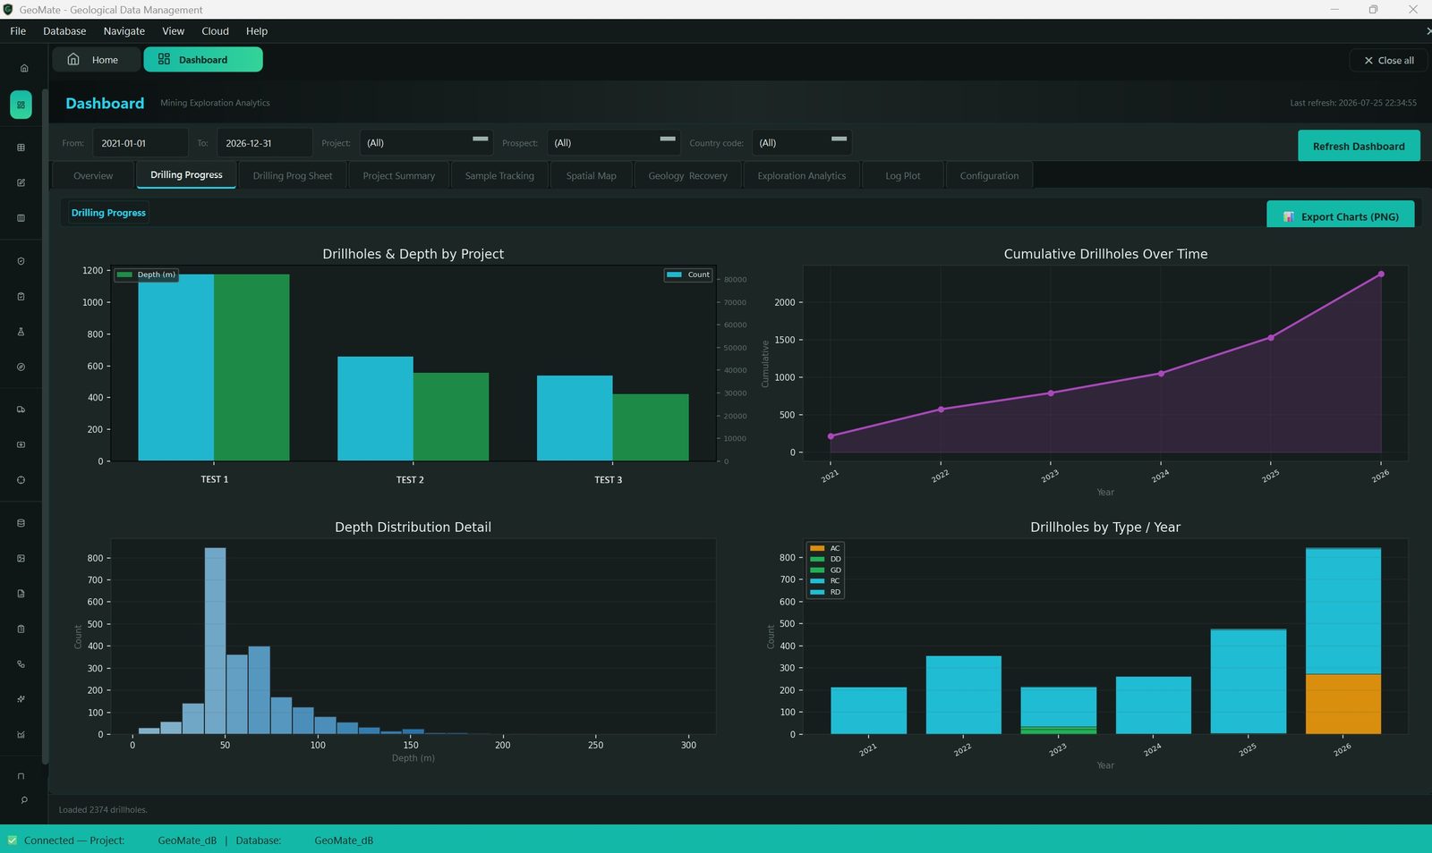Click the shield check icon in sidebar
The height and width of the screenshot is (853, 1432).
21,261
